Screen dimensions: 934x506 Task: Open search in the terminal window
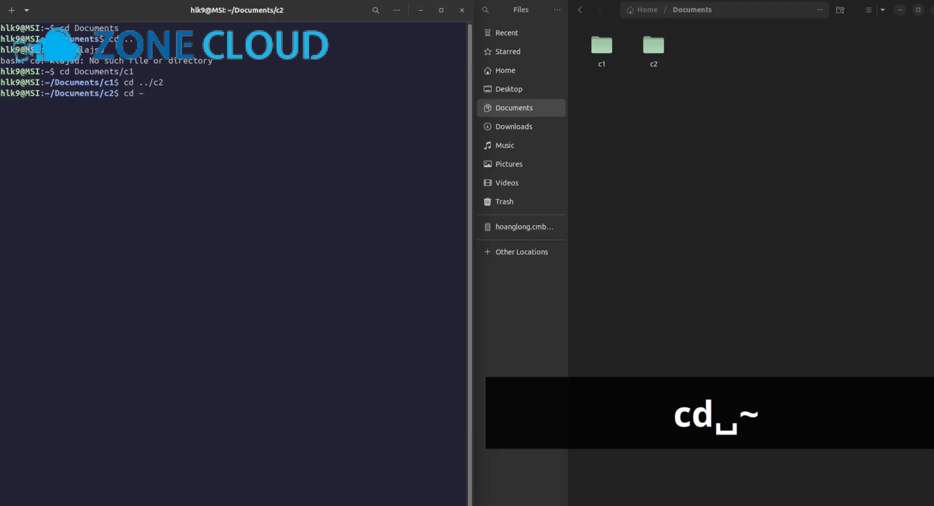point(375,10)
